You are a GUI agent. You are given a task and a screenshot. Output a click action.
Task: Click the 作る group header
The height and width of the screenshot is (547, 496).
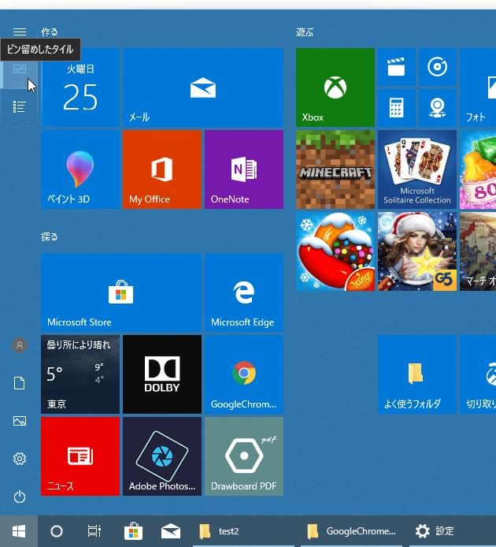coord(49,32)
